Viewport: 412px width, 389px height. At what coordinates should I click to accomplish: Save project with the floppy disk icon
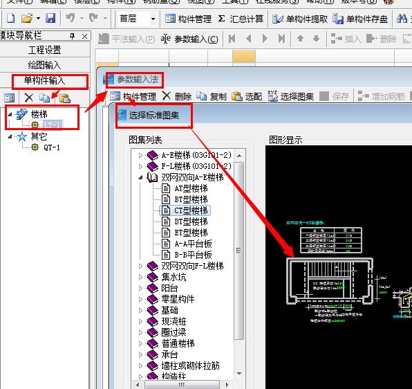pyautogui.click(x=50, y=19)
